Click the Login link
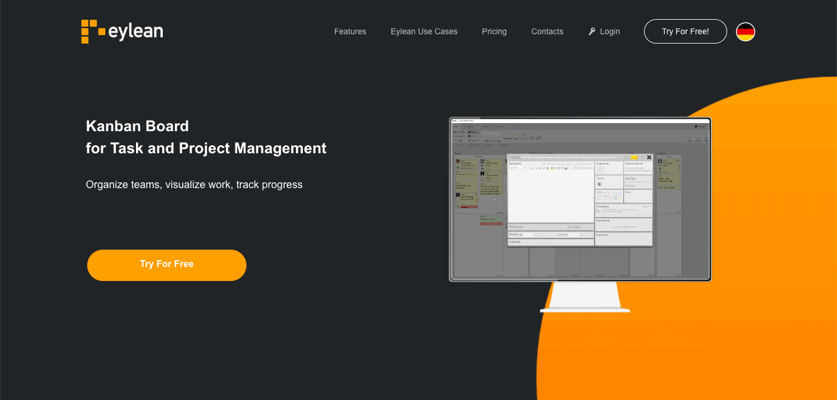Screen dimensions: 837x400 [610, 31]
